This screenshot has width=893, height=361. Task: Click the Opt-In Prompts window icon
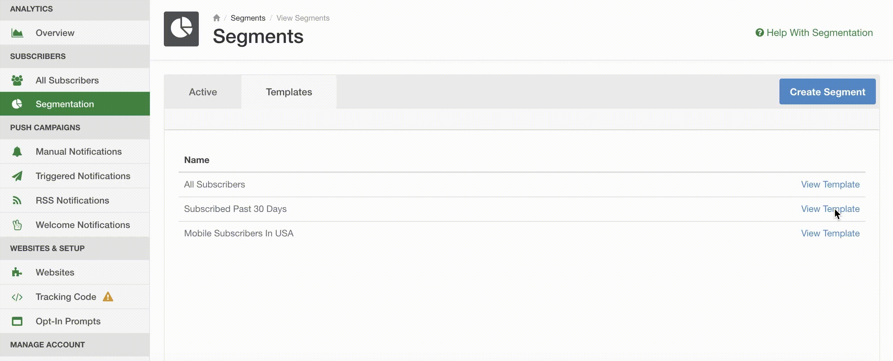(x=17, y=321)
